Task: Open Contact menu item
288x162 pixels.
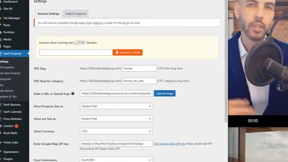Action: (x=8, y=126)
